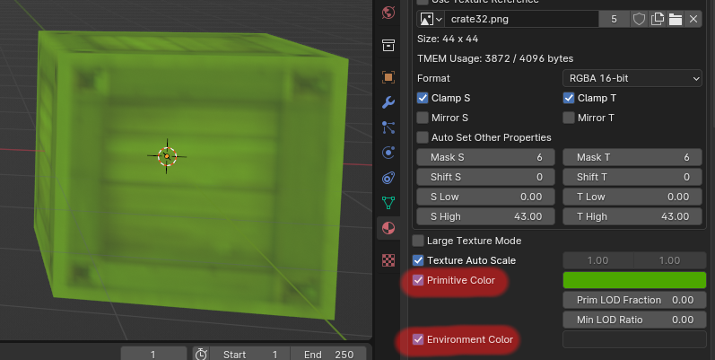Image resolution: width=715 pixels, height=360 pixels.
Task: Open the image browse dropdown beside crate32.png
Action: [x=431, y=19]
